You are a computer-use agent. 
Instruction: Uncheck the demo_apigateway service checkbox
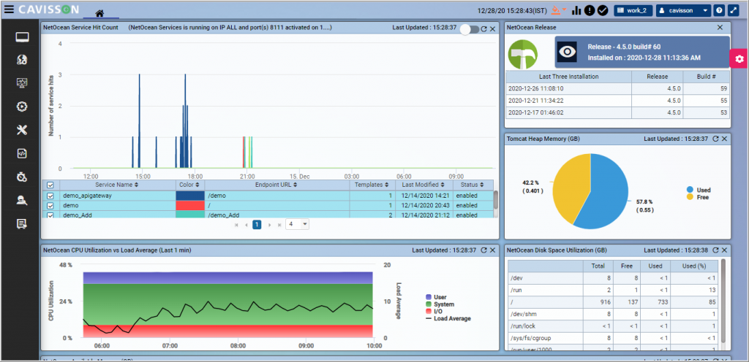[x=50, y=196]
